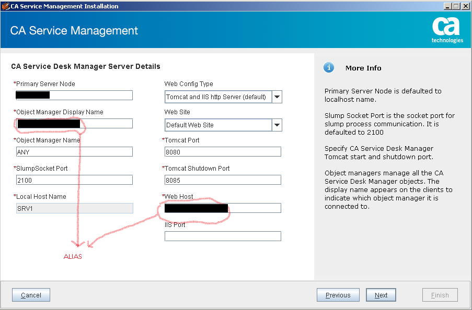
Task: Focus the Tomcat Port field
Action: 223,152
